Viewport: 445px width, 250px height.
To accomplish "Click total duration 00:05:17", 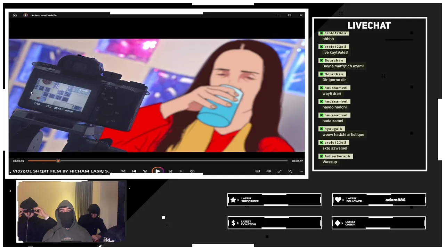I will [x=297, y=161].
